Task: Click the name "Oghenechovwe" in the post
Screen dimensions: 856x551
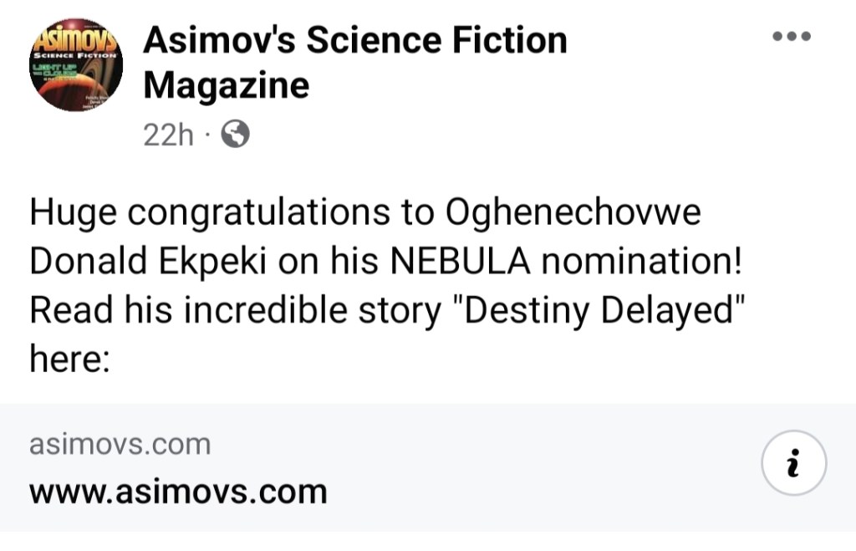Action: point(573,213)
